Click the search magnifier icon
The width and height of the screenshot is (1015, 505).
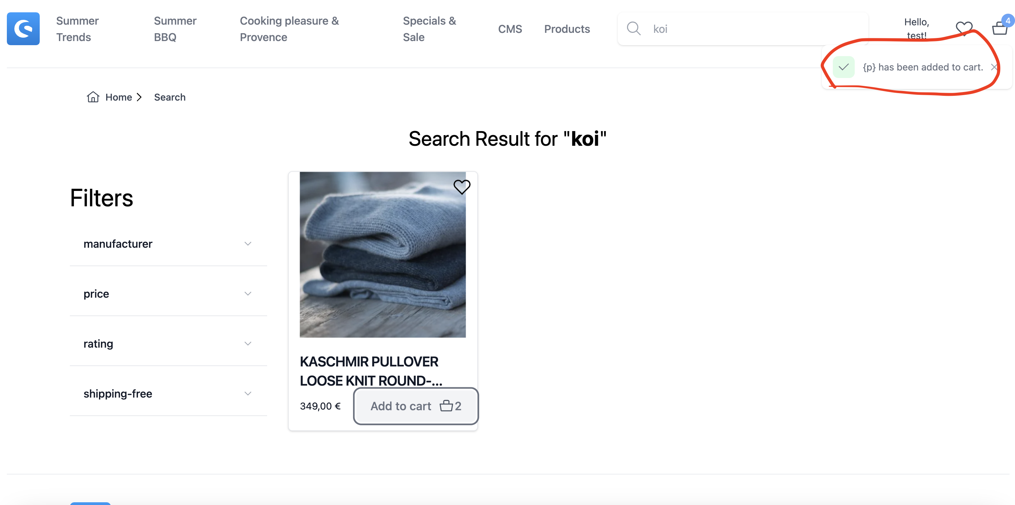click(634, 28)
